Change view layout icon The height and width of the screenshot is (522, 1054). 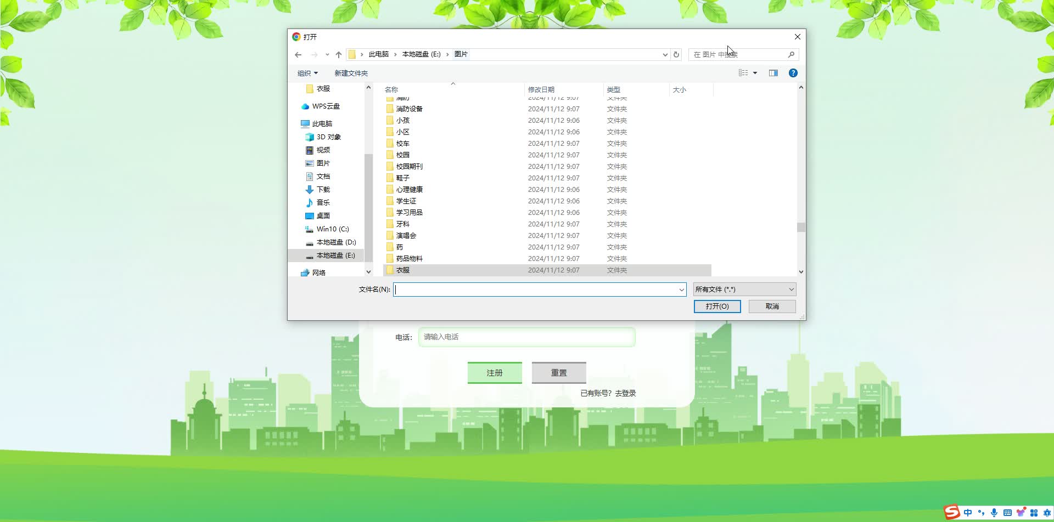pos(743,73)
